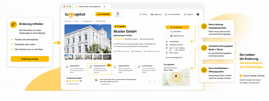Screen dimensions: 269x101
Task: Click the pencil edit icon beside Änderung mitteilen
Action: pyautogui.click(x=13, y=25)
